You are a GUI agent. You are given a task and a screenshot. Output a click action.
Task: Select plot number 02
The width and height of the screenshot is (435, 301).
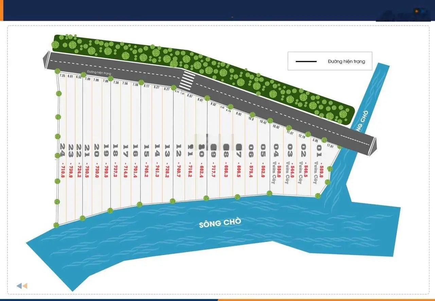click(304, 150)
